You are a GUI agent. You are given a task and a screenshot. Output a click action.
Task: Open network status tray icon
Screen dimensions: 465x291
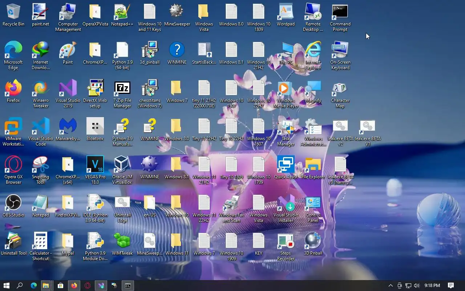[x=408, y=286]
